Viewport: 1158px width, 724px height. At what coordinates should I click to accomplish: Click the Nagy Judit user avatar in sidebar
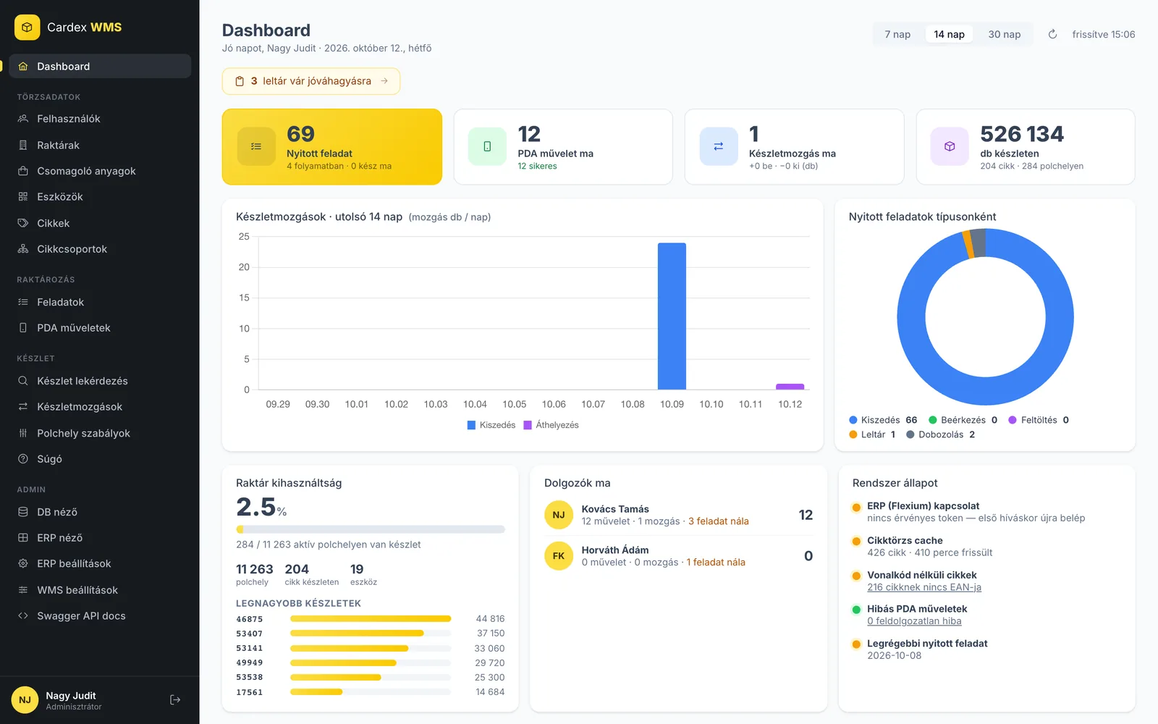[x=25, y=699]
